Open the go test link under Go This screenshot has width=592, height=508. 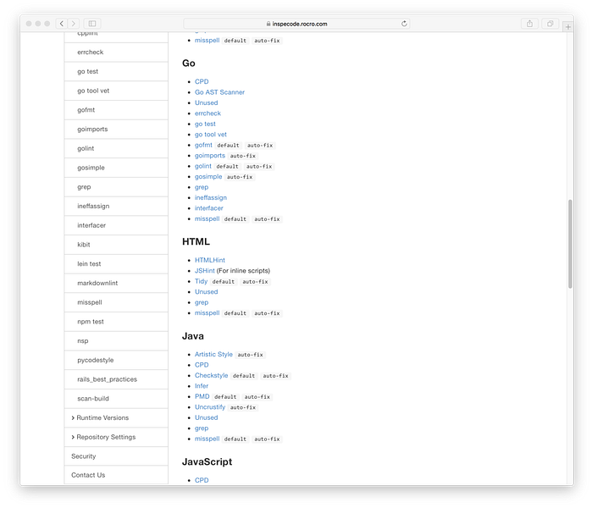click(205, 124)
